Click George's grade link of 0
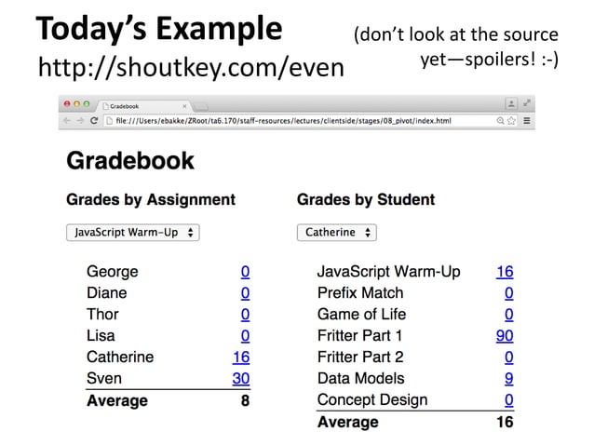The image size is (594, 445). click(x=245, y=272)
